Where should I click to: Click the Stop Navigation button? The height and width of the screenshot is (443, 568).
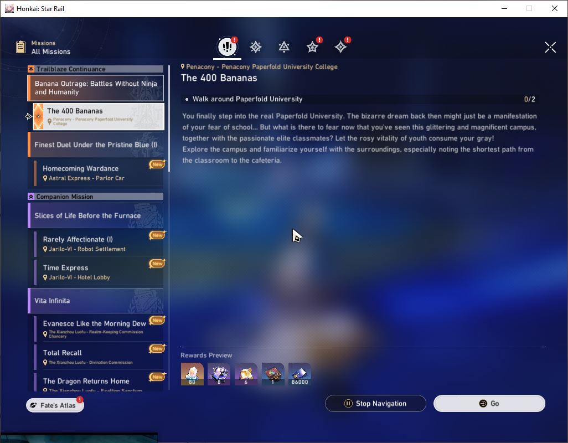click(x=375, y=404)
